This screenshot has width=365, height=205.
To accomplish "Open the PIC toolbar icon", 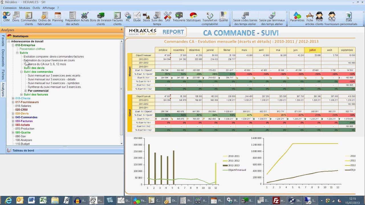I will 128,17.
